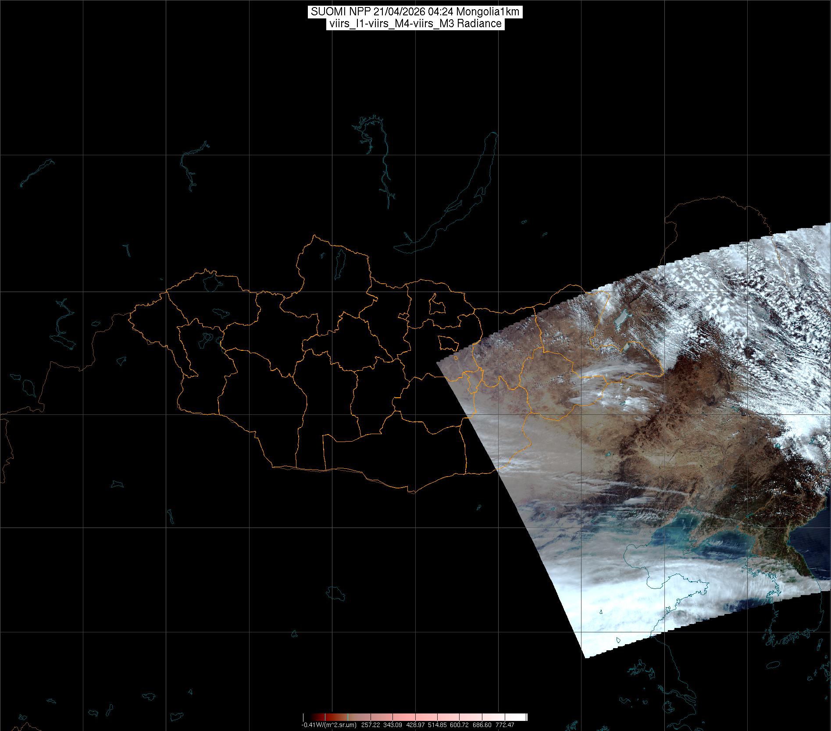Click the 514.85 colorbar value label
This screenshot has height=731, width=831.
pos(438,725)
